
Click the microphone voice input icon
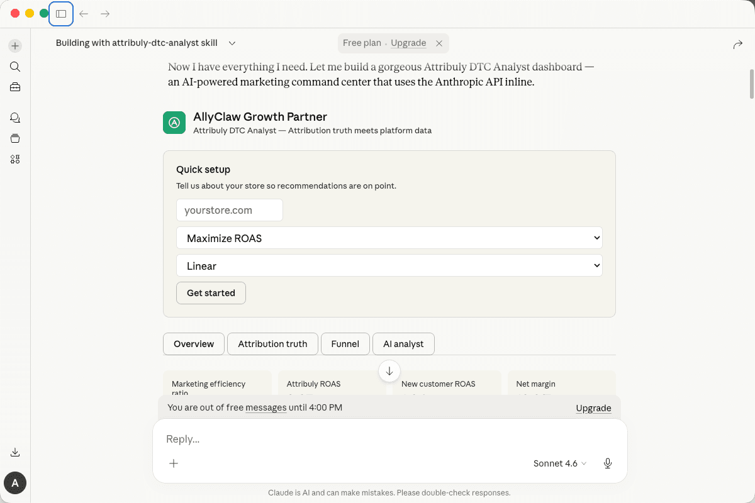click(x=607, y=463)
